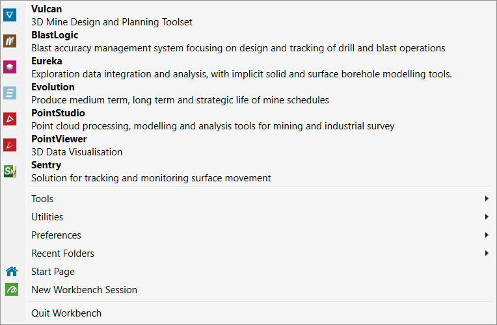Viewport: 497px width, 325px height.
Task: Click the pink Eureka icon
Action: [x=10, y=67]
